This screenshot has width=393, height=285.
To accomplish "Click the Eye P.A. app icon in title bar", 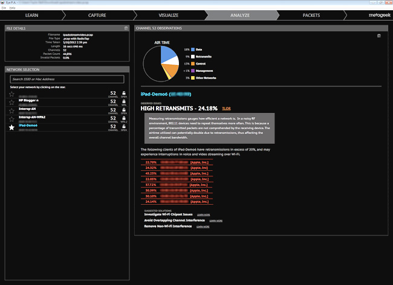I will coord(2,2).
